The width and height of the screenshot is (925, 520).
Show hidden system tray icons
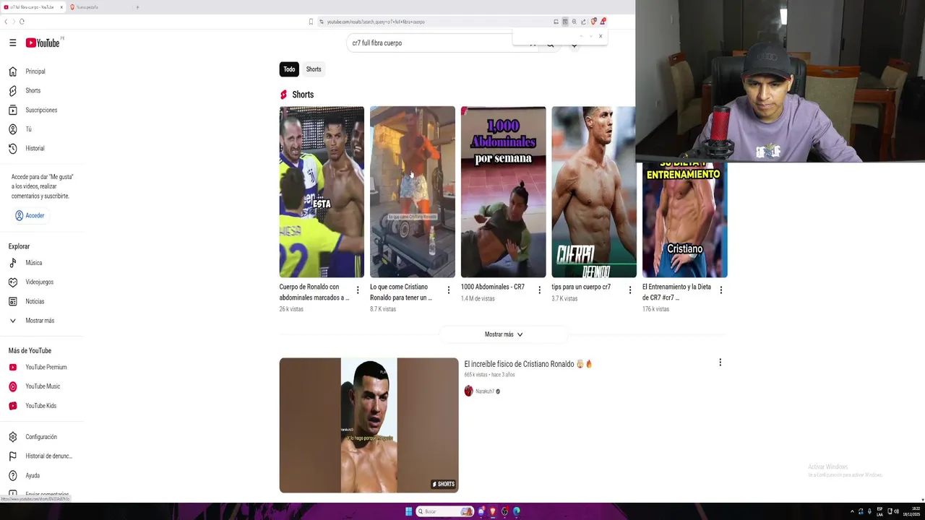point(852,511)
